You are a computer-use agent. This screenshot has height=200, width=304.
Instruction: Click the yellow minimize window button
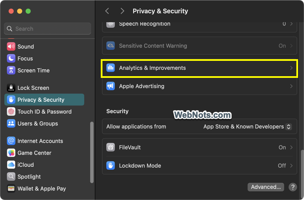(x=20, y=11)
